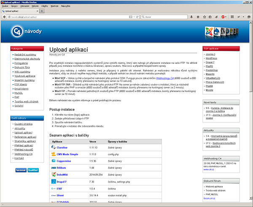Click the paper plane share icon
253x207 pixels.
(x=216, y=17)
